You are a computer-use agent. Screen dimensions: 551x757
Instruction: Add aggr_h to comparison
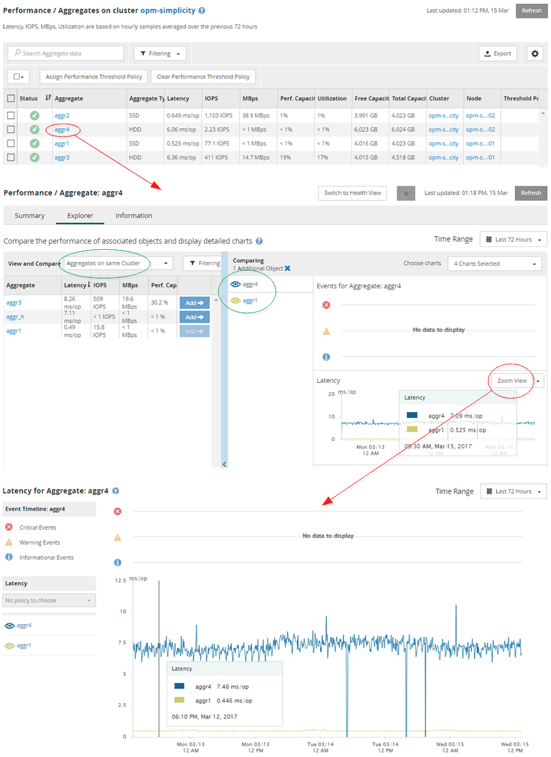pos(195,317)
